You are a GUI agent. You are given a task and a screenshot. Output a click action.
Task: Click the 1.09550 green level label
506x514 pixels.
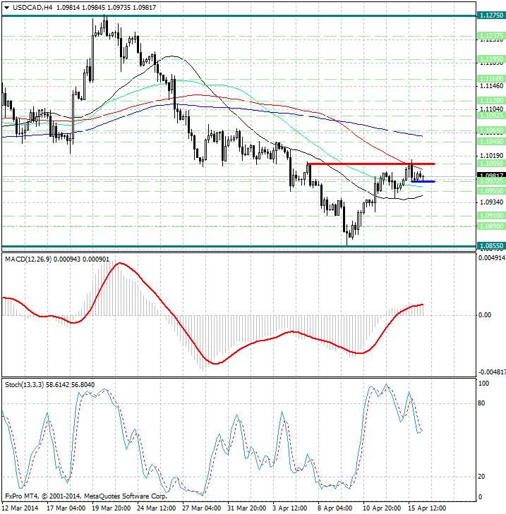(x=492, y=191)
